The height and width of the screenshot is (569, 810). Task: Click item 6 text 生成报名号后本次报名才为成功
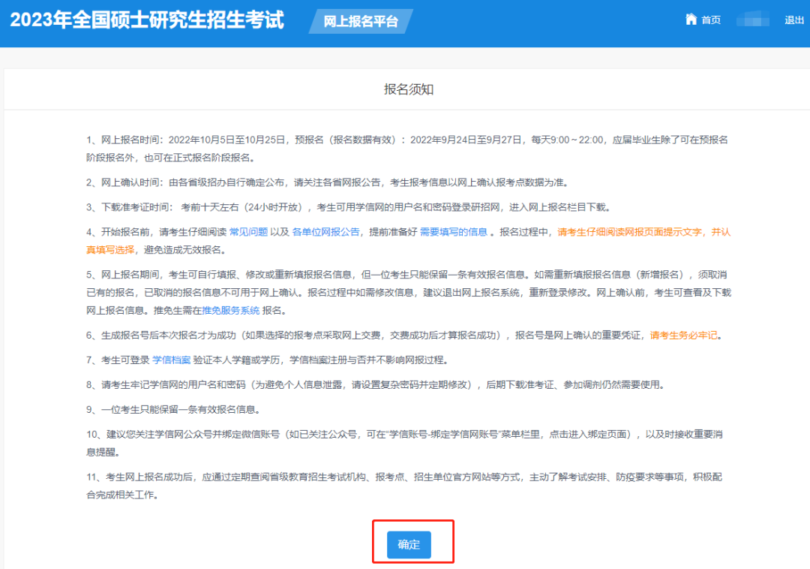point(169,335)
